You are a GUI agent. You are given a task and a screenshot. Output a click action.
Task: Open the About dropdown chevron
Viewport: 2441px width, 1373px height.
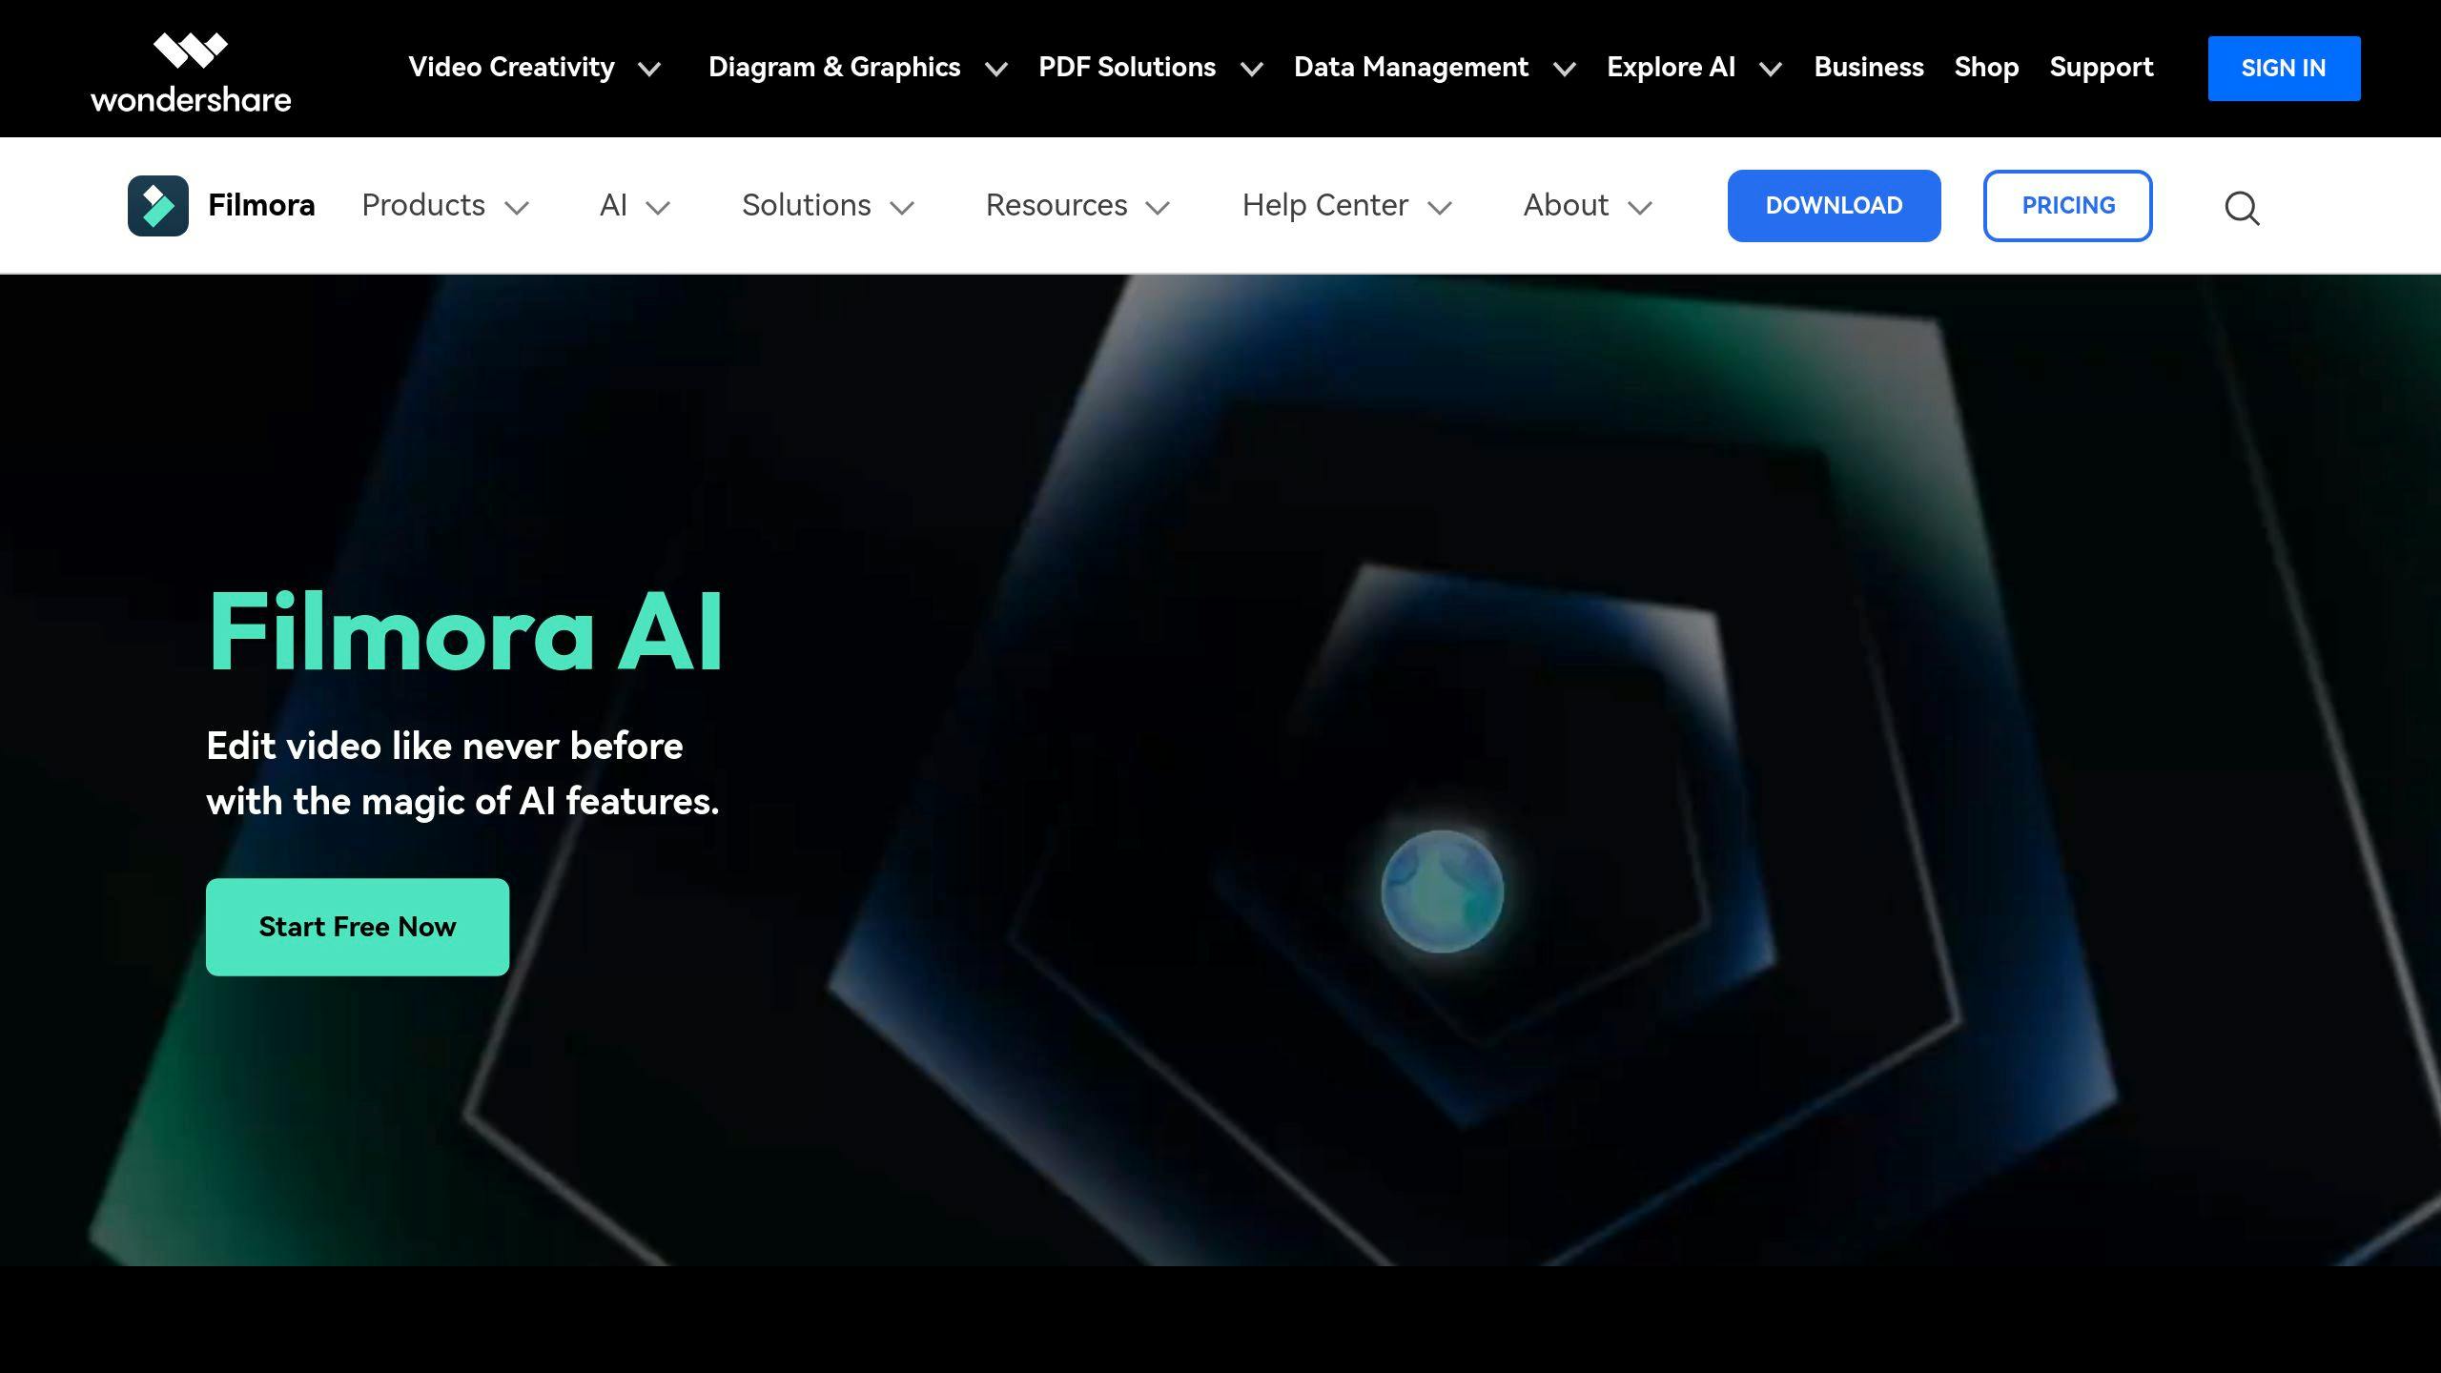(1640, 208)
